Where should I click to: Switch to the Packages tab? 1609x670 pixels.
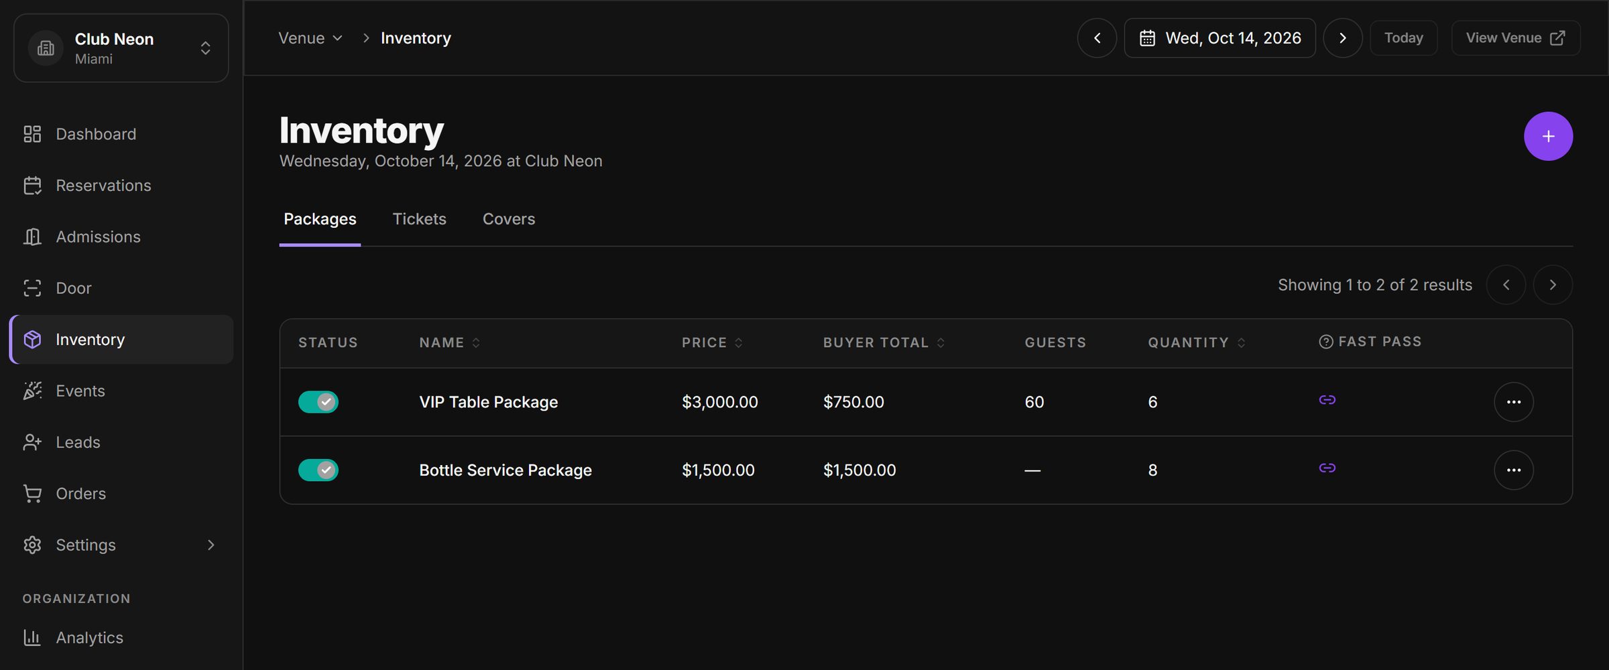pyautogui.click(x=320, y=219)
